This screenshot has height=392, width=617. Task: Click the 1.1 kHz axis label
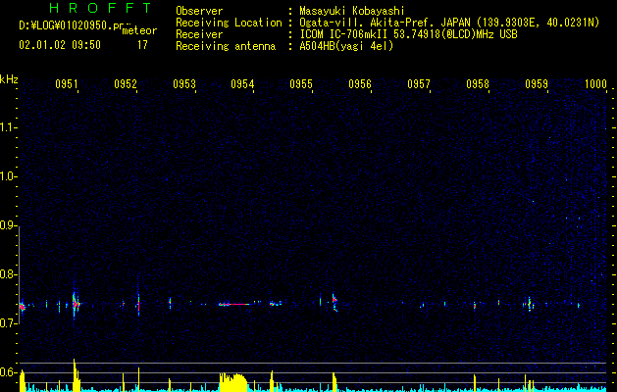7,127
